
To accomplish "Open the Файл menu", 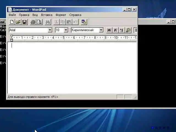I will [12, 15].
